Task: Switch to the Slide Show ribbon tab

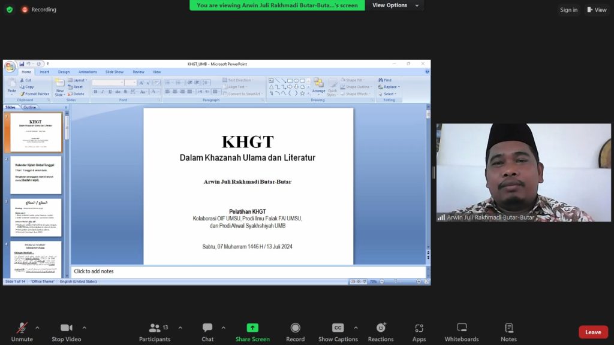Action: click(114, 72)
